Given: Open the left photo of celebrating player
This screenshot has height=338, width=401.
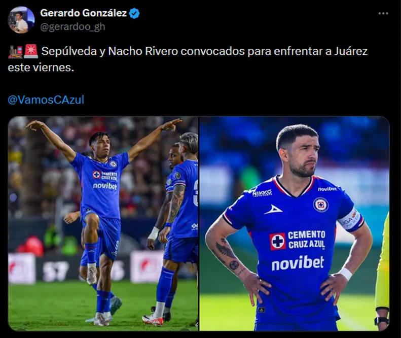Looking at the screenshot, I should coord(103,223).
